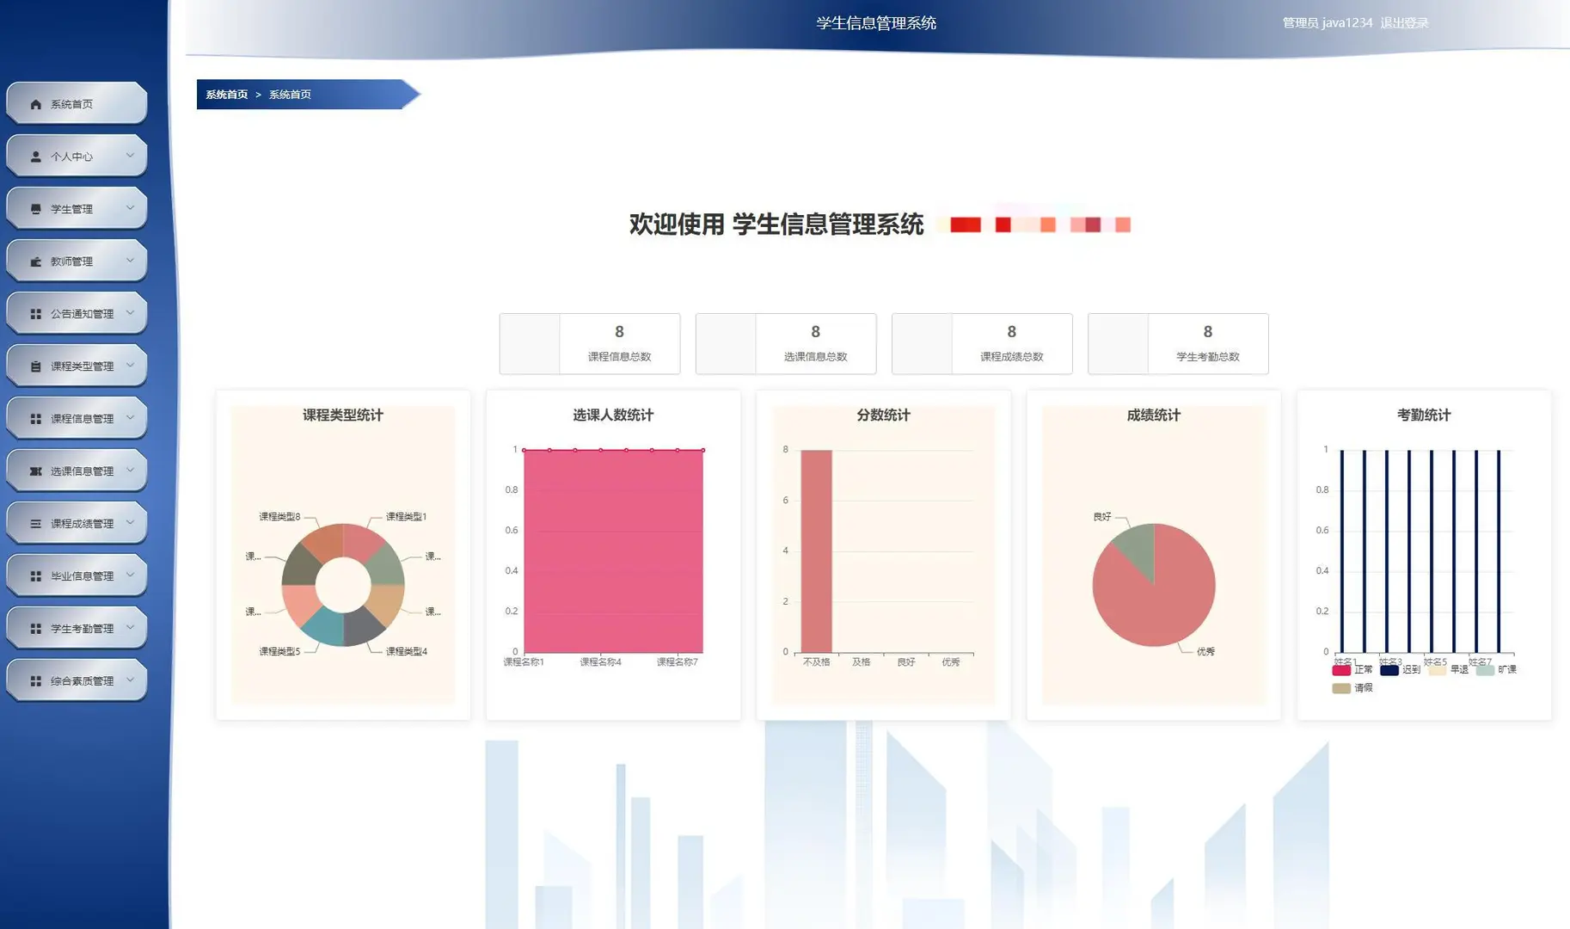Click the 课程成绩管理 list icon
The width and height of the screenshot is (1570, 929).
(x=35, y=522)
